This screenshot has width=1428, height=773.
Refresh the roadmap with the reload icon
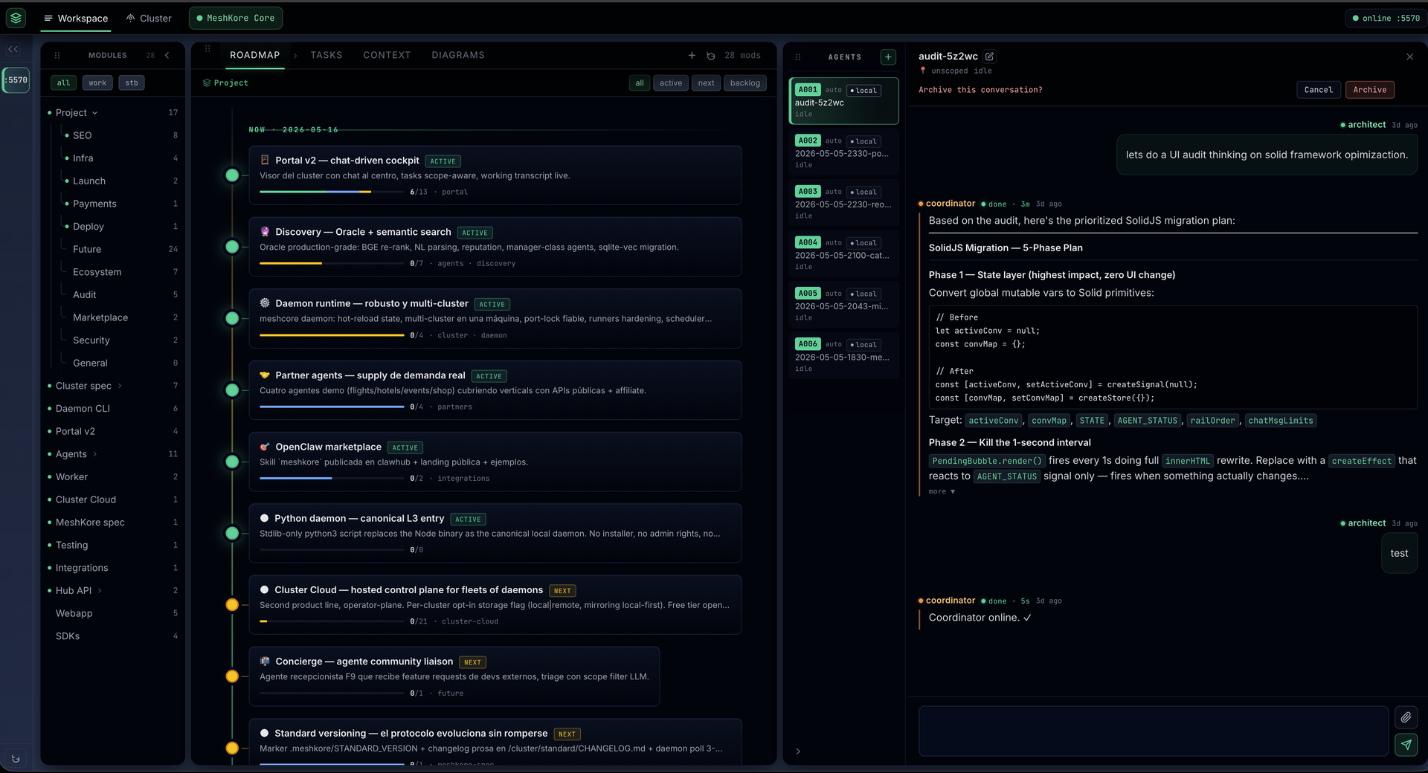pos(711,56)
